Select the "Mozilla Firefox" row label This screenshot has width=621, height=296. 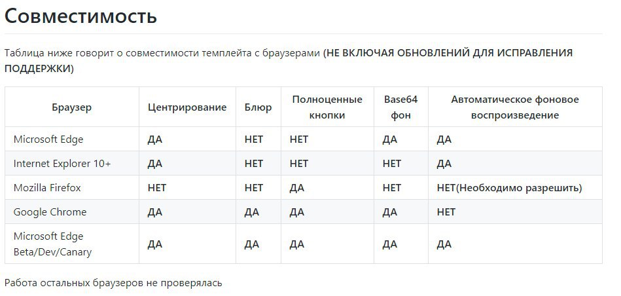pos(47,188)
